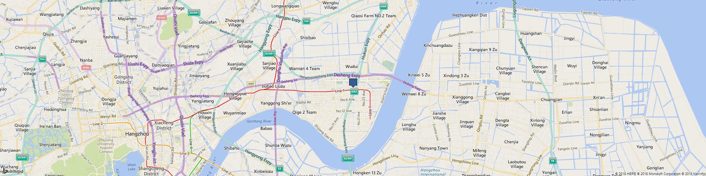This screenshot has height=176, width=706.
Task: Click the Hangzhou International airport label
Action: [433, 172]
